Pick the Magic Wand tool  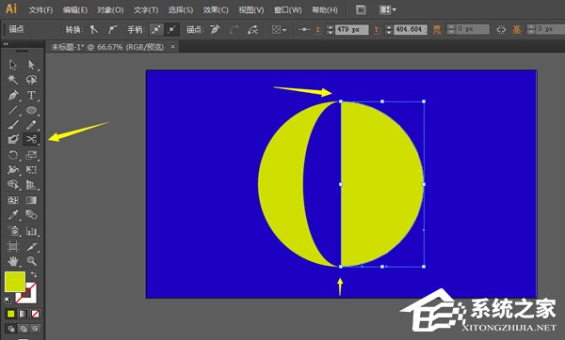(x=13, y=80)
